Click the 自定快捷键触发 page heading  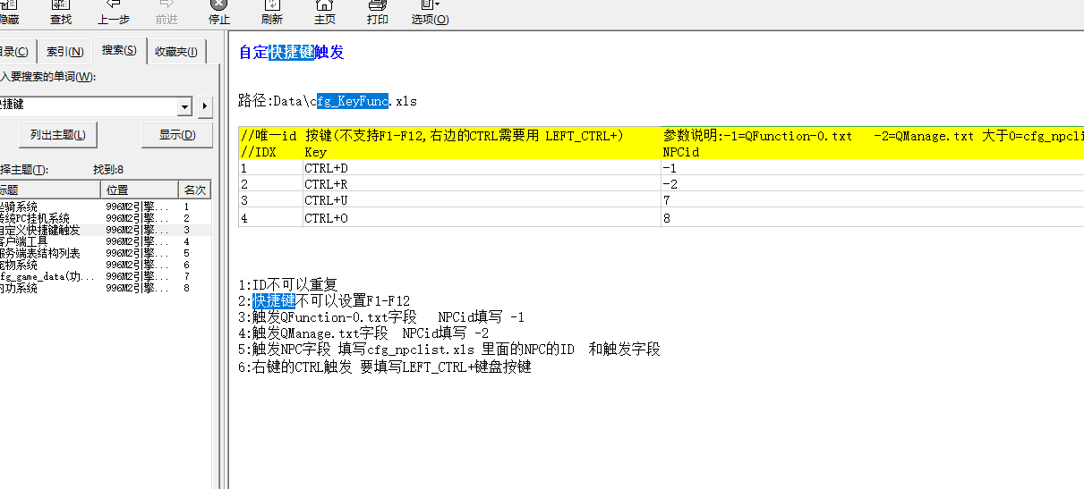click(x=291, y=53)
